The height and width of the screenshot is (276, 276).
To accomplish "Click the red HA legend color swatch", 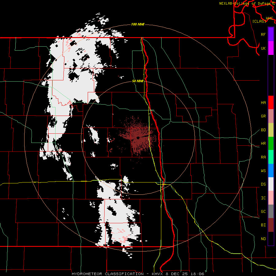I will click(271, 102).
